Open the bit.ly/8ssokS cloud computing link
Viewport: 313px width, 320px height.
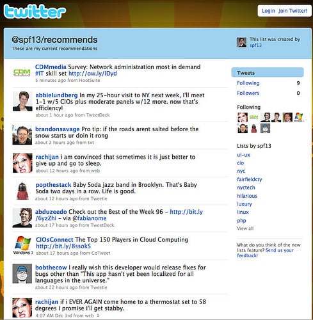click(x=63, y=246)
